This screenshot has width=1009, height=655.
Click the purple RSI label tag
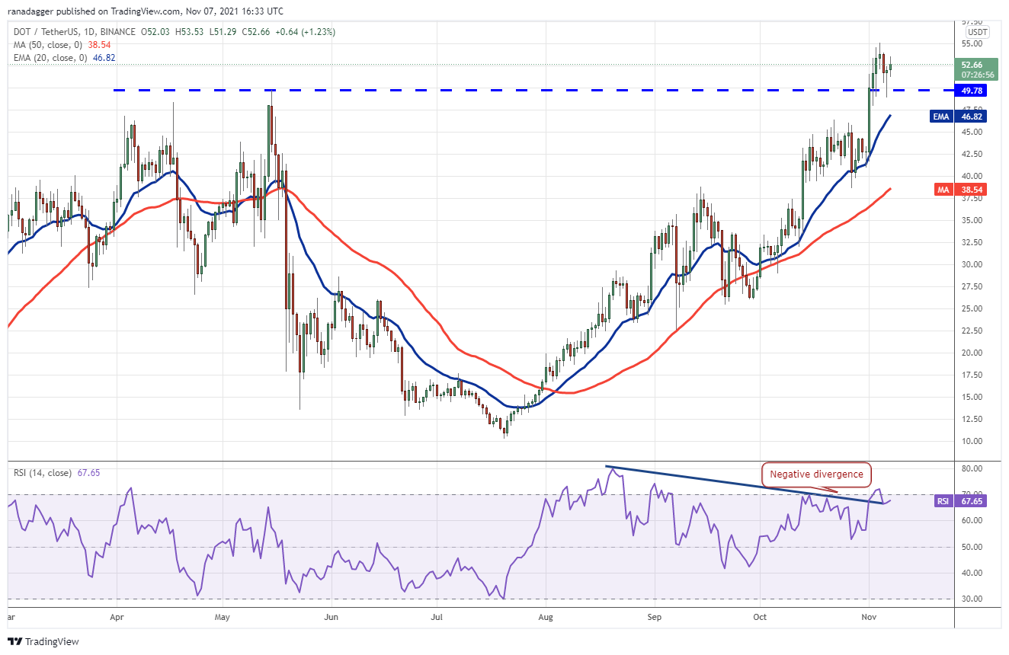click(x=943, y=500)
